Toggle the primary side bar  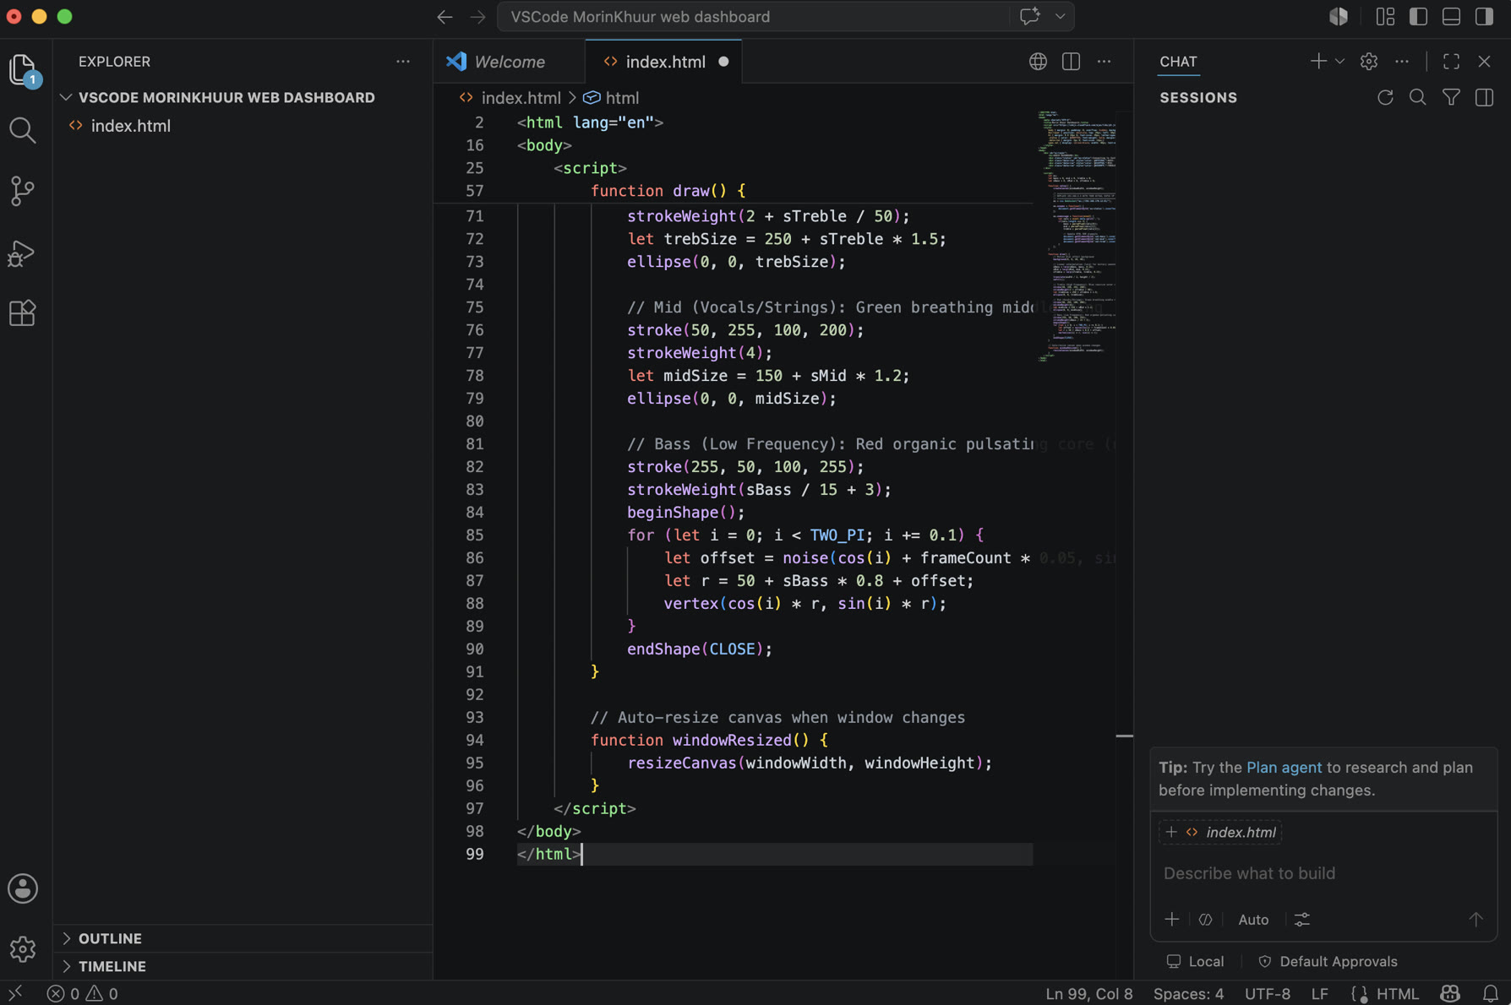coord(1418,17)
